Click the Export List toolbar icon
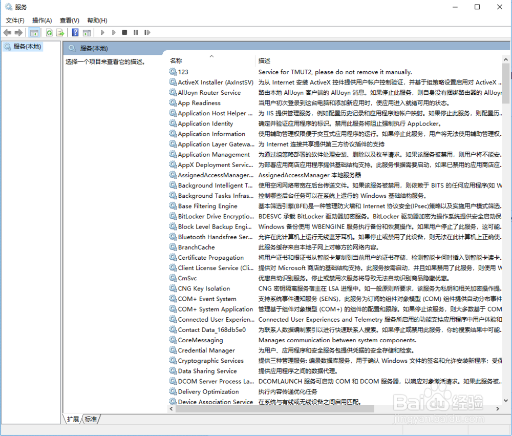The width and height of the screenshot is (512, 436). click(x=60, y=32)
